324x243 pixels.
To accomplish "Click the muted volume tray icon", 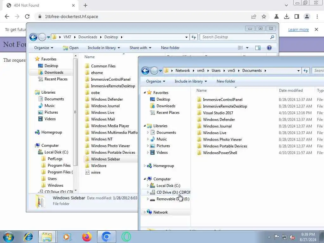I will point(292,237).
